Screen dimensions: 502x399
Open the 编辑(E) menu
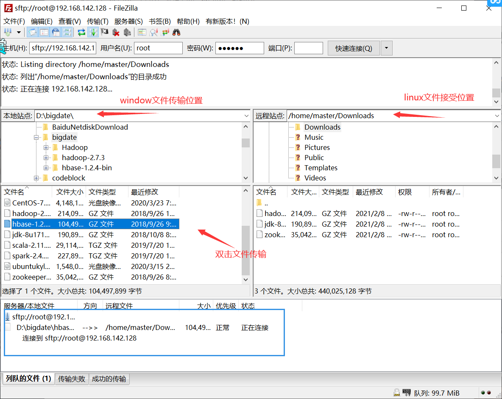pos(42,22)
